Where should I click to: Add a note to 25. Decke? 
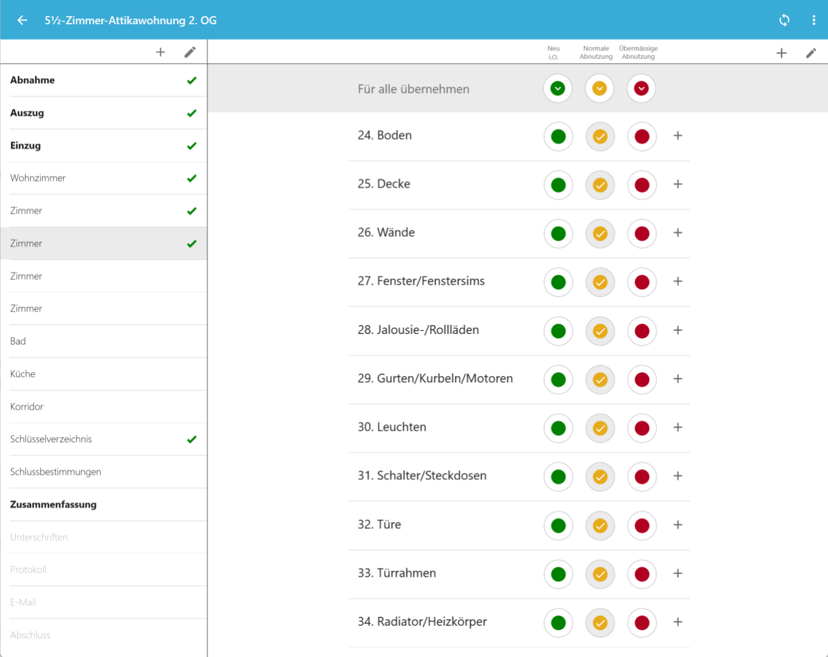[678, 184]
